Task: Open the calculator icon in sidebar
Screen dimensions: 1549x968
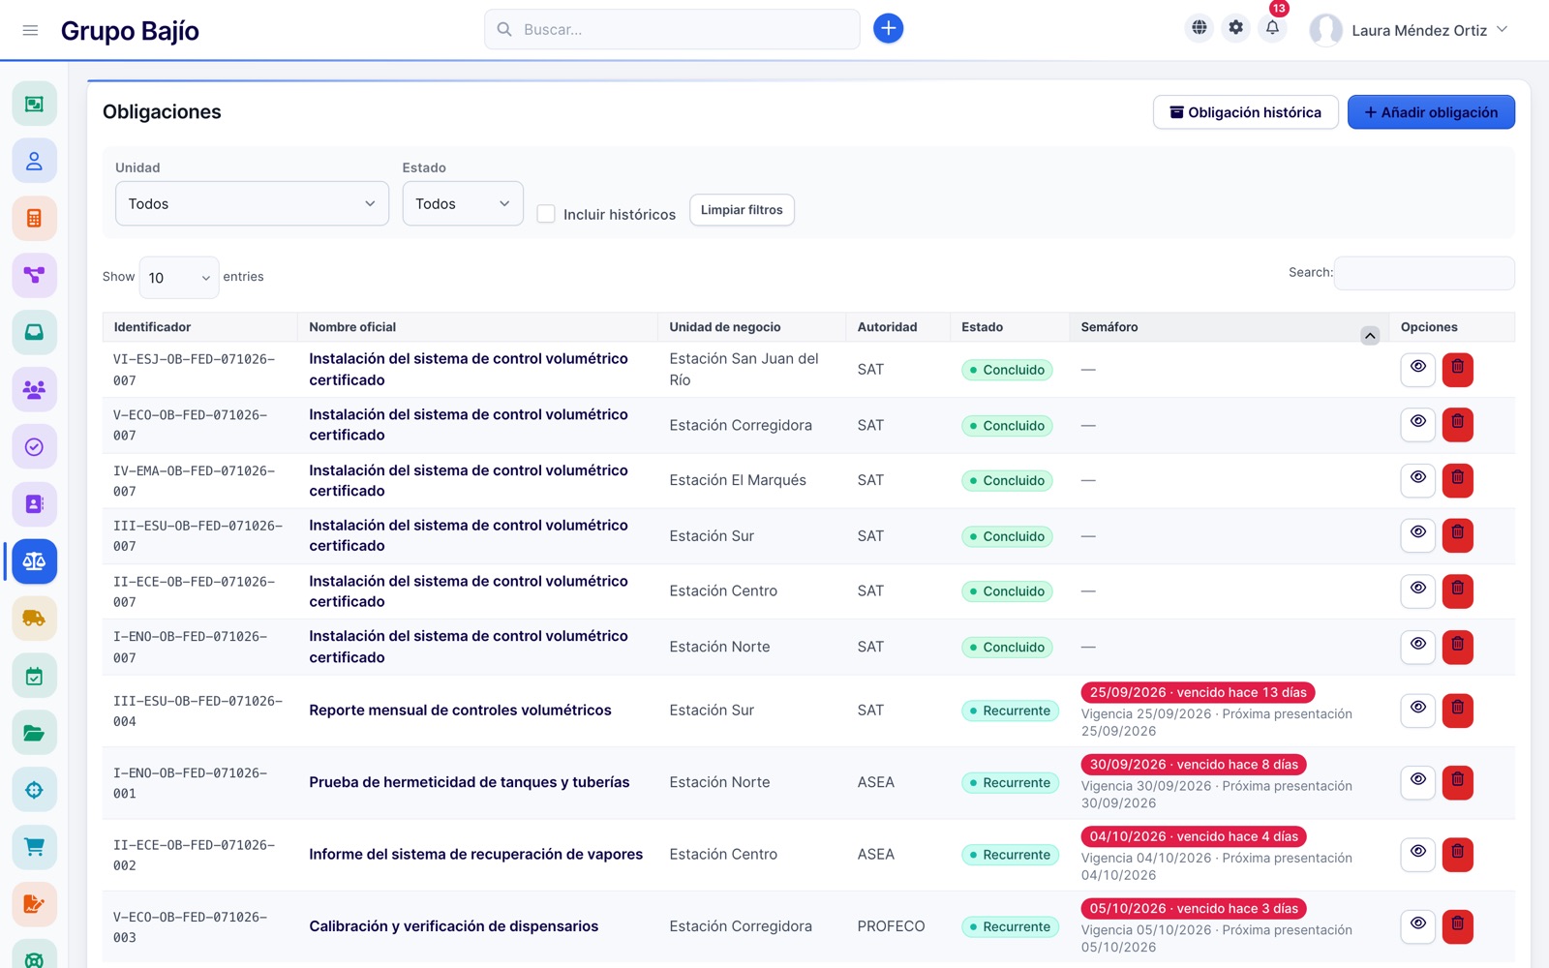Action: coord(34,218)
